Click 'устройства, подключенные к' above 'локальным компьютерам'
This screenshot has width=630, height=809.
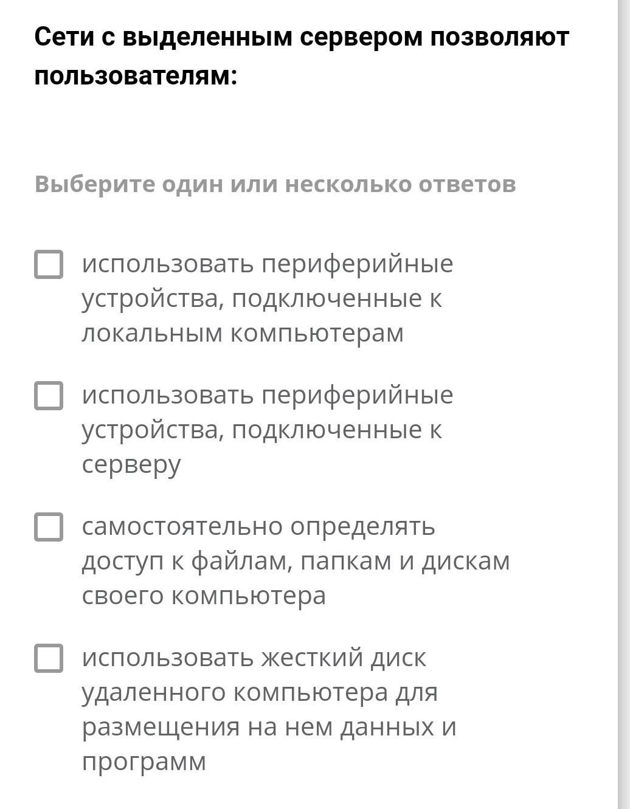click(x=262, y=298)
